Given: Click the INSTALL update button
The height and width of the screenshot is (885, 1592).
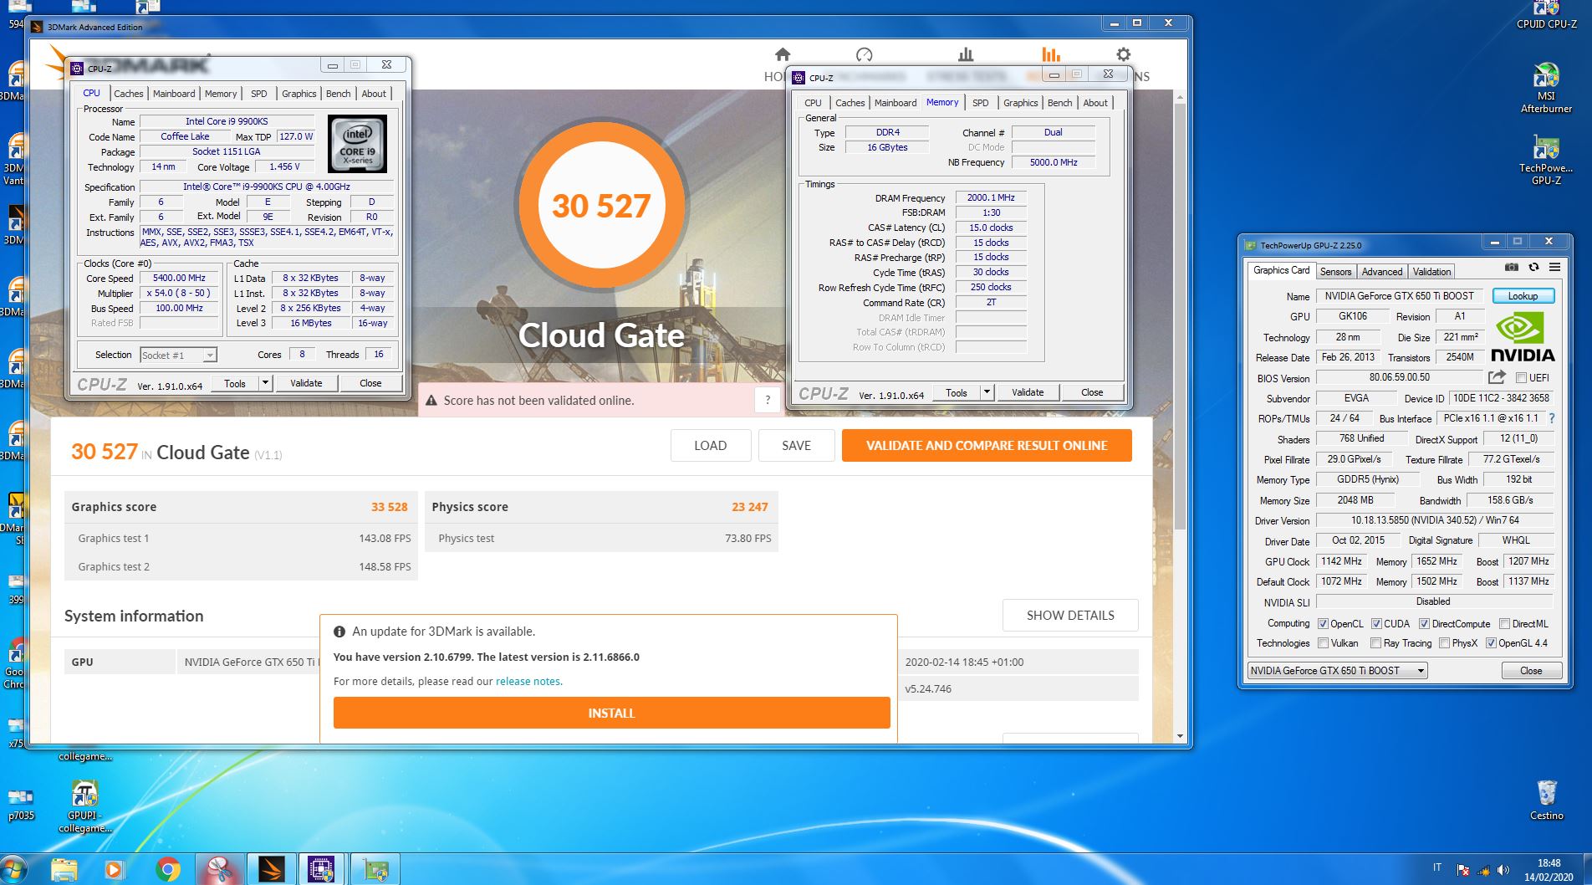Looking at the screenshot, I should coord(611,714).
